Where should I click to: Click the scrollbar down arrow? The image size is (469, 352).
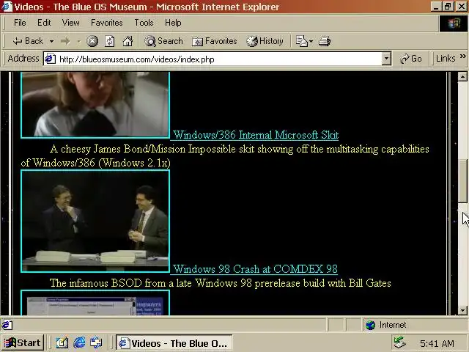click(462, 310)
